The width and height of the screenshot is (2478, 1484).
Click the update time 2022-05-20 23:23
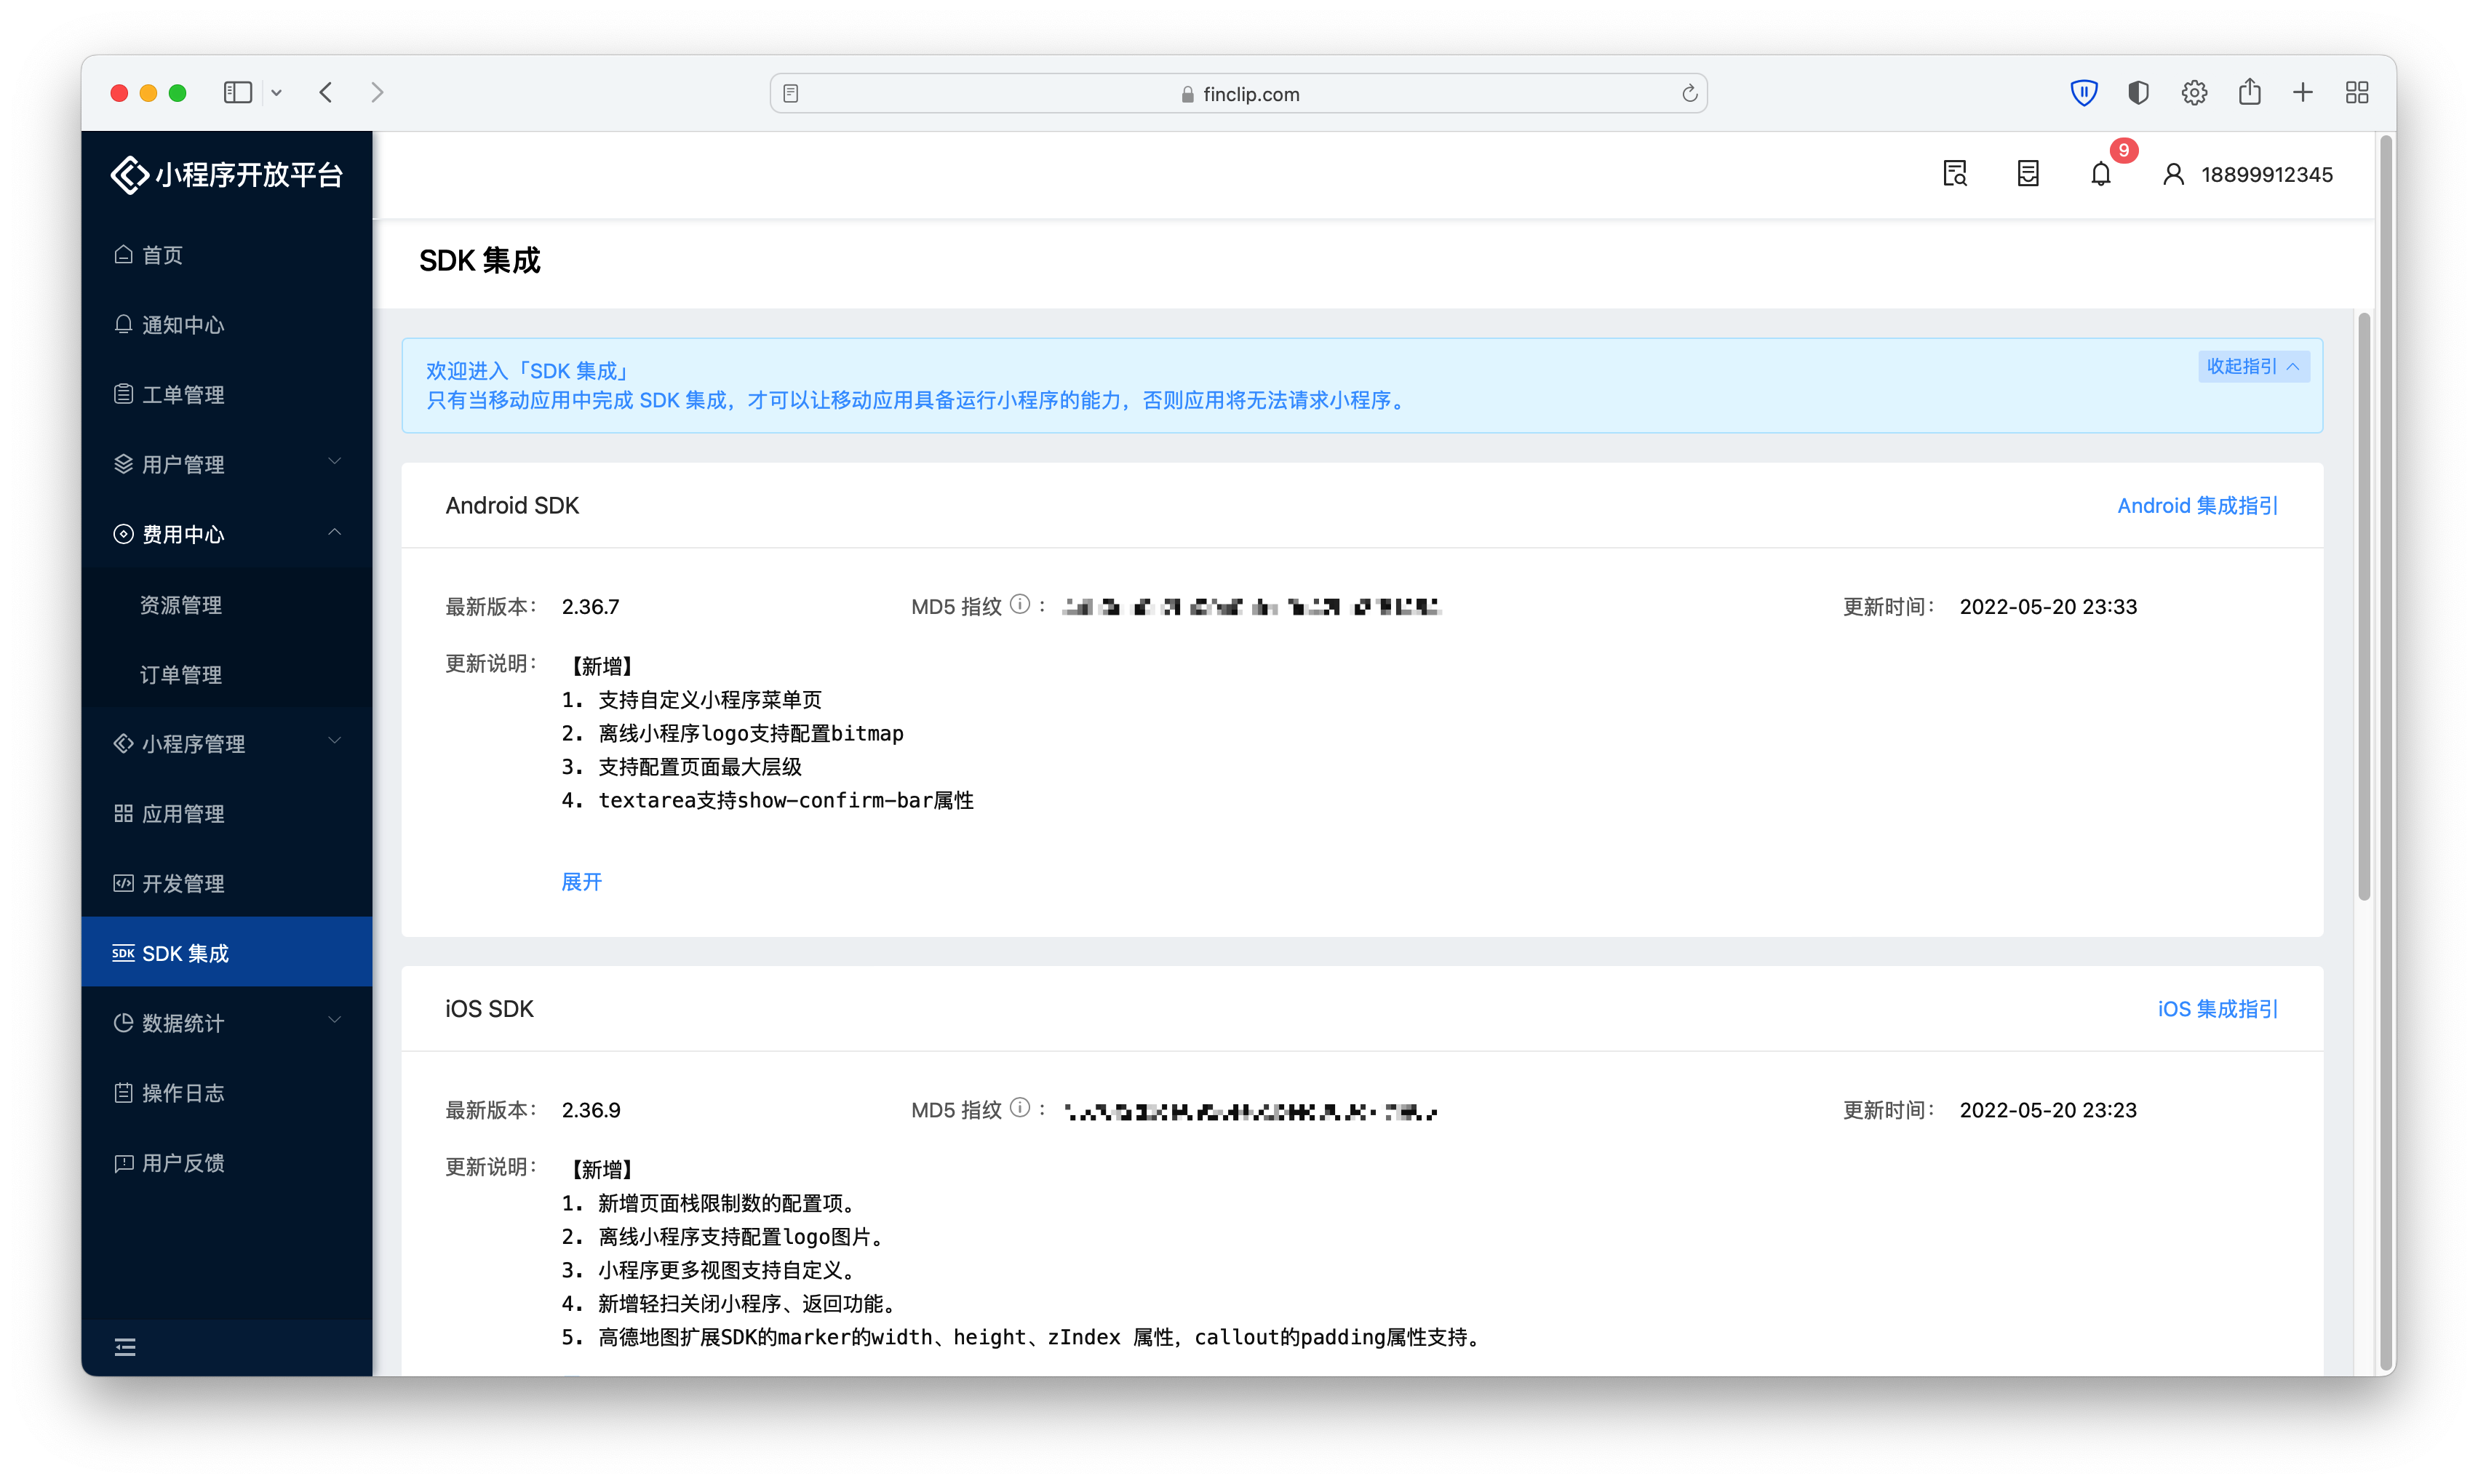pos(2048,1110)
